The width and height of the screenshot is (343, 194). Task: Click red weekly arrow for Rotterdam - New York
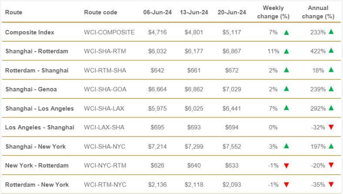click(286, 185)
